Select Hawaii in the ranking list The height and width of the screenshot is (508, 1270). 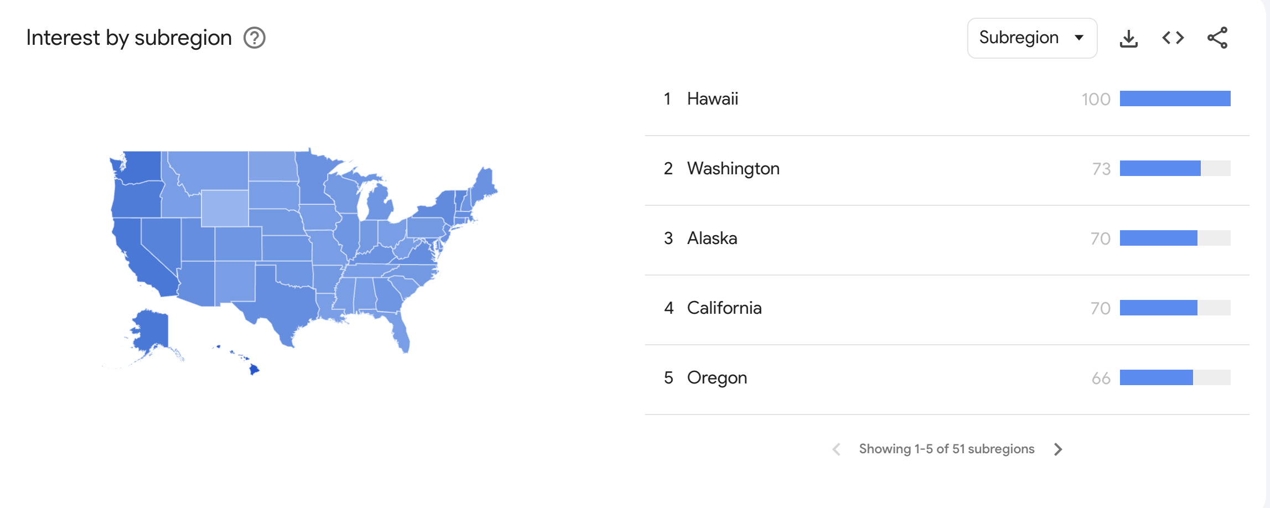[712, 99]
